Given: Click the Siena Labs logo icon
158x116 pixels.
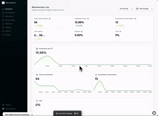Looking at the screenshot, I should (3, 3).
